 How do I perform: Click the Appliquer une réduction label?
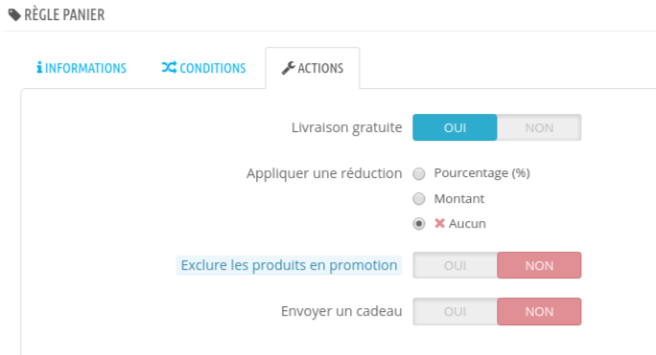[x=324, y=173]
